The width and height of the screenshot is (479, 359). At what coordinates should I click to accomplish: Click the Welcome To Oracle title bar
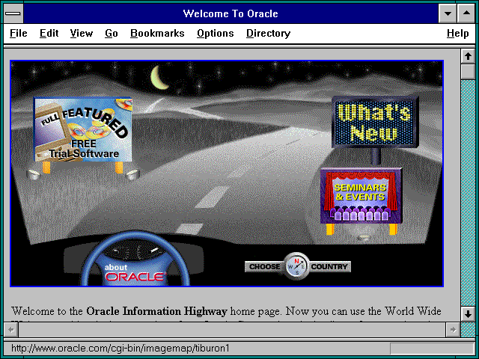coord(231,13)
